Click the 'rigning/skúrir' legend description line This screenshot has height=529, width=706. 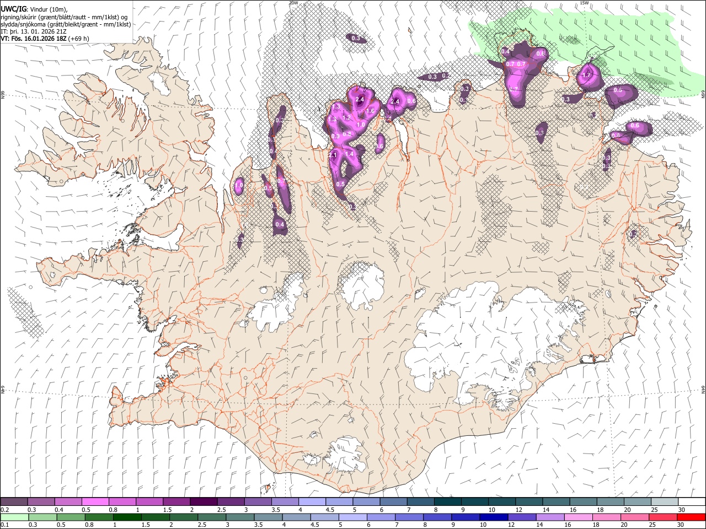(x=63, y=17)
